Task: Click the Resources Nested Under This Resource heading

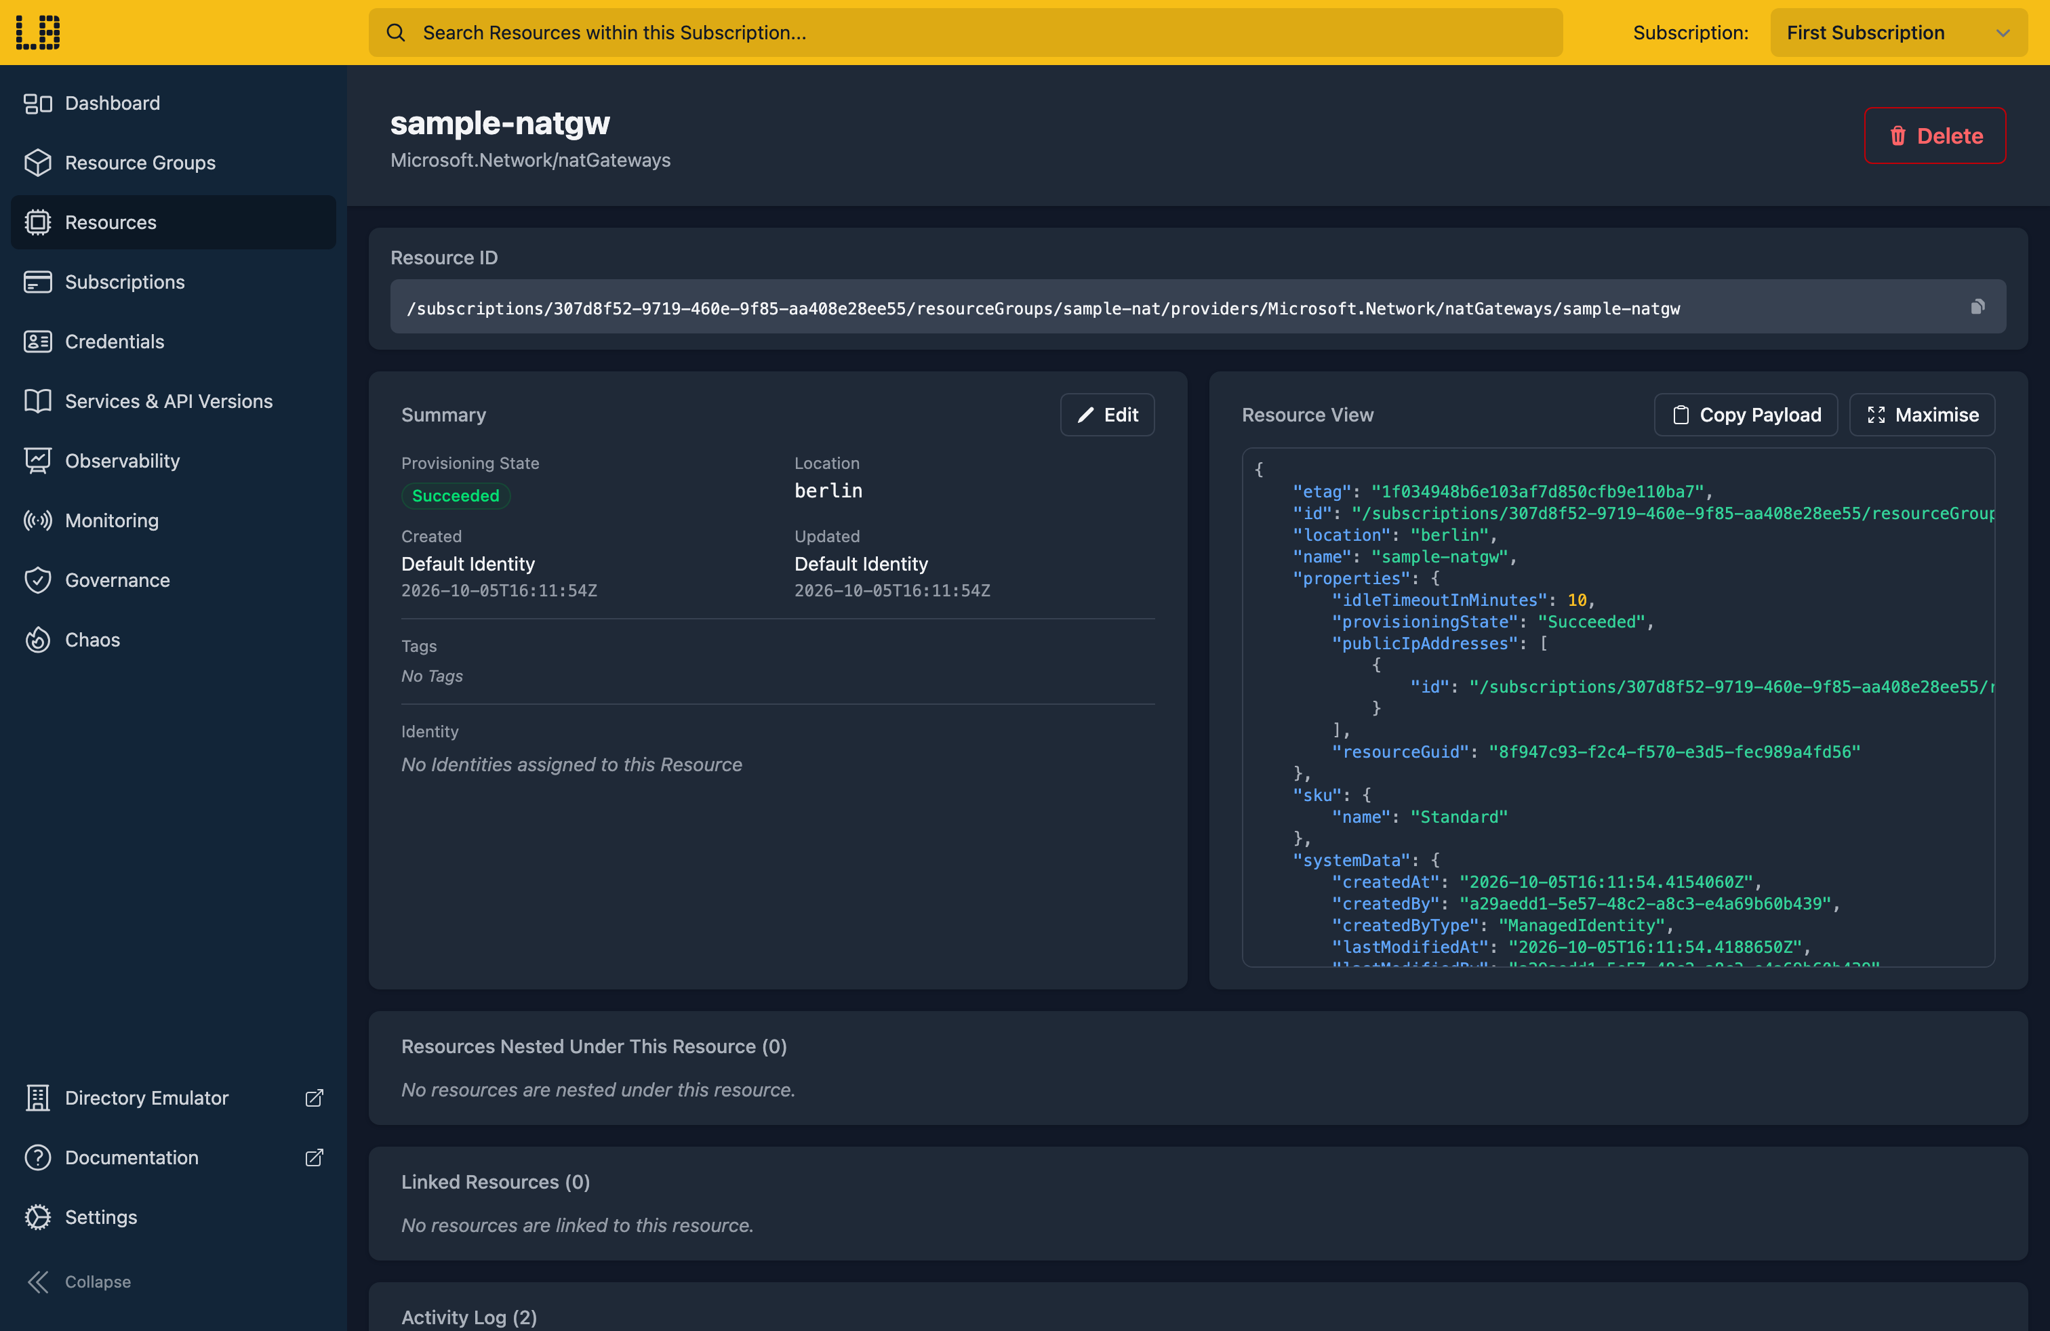Action: click(593, 1046)
